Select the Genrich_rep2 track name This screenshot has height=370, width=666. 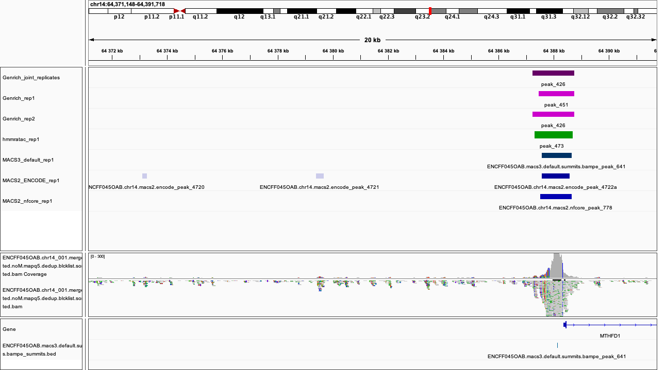19,119
